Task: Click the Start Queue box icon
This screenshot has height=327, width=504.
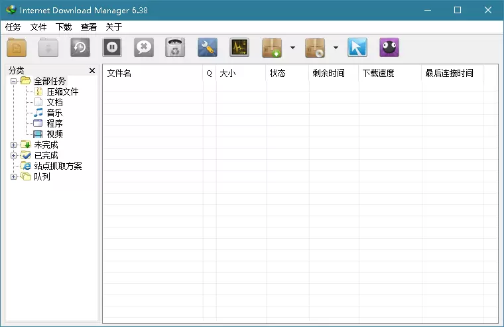Action: [x=272, y=48]
